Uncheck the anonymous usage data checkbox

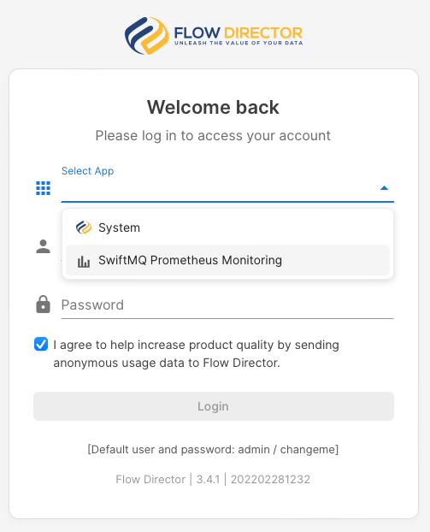pyautogui.click(x=41, y=344)
